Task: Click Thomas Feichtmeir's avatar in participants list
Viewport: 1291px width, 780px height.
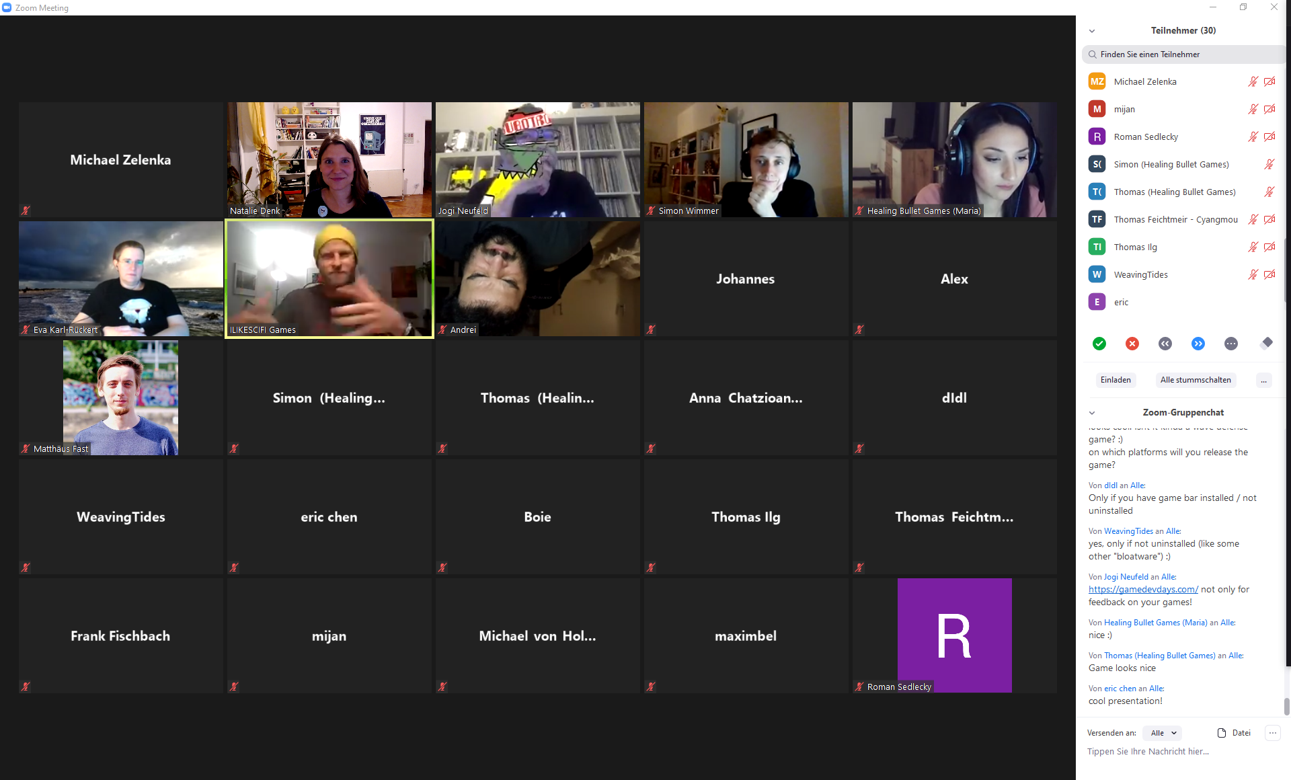Action: tap(1097, 219)
